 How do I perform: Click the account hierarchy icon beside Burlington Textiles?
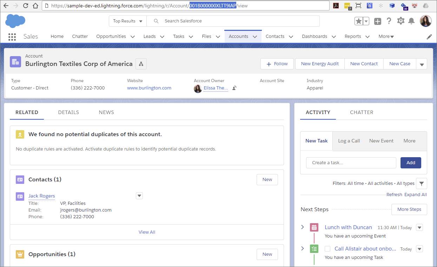coord(141,64)
